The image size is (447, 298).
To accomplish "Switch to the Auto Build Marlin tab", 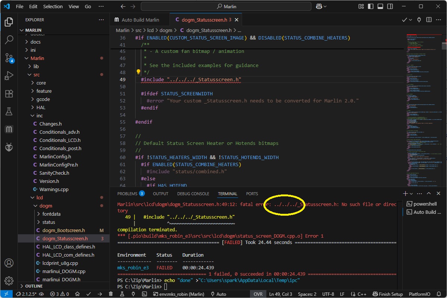I will 140,20.
